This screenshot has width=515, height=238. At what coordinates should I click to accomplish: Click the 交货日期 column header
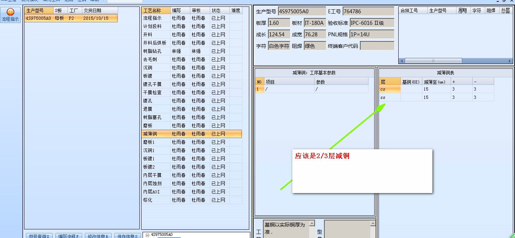(x=99, y=10)
